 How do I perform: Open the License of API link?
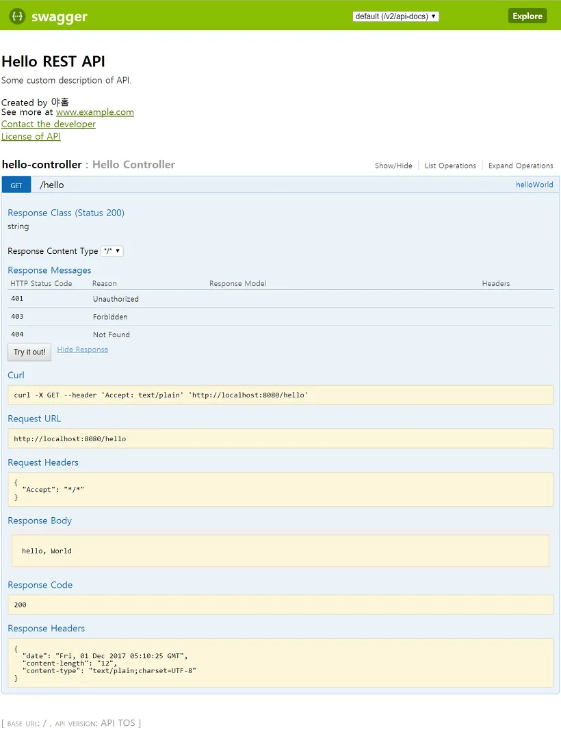click(31, 136)
